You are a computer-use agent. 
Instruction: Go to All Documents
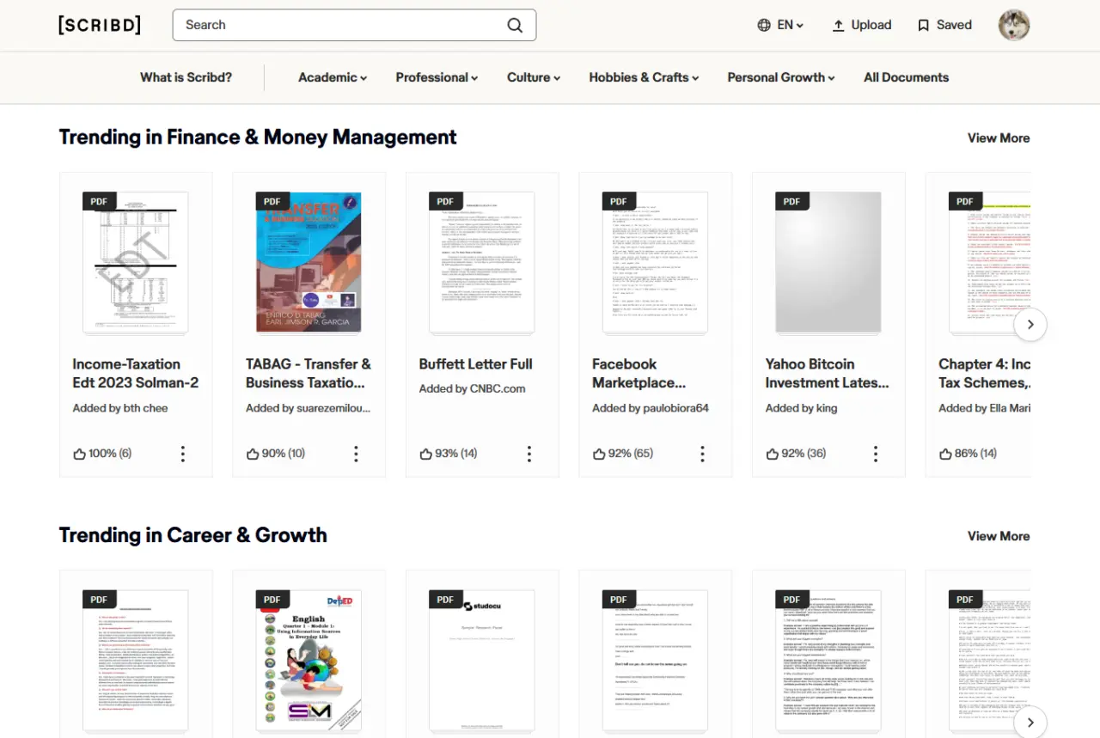(x=906, y=77)
